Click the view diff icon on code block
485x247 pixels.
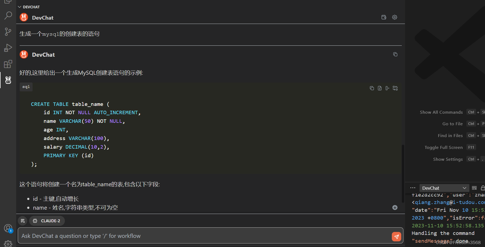tap(379, 88)
